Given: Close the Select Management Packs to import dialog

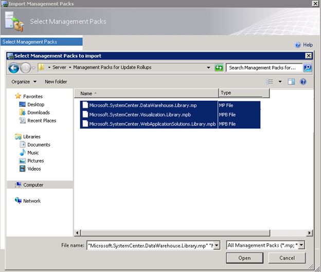Looking at the screenshot, I should point(309,56).
